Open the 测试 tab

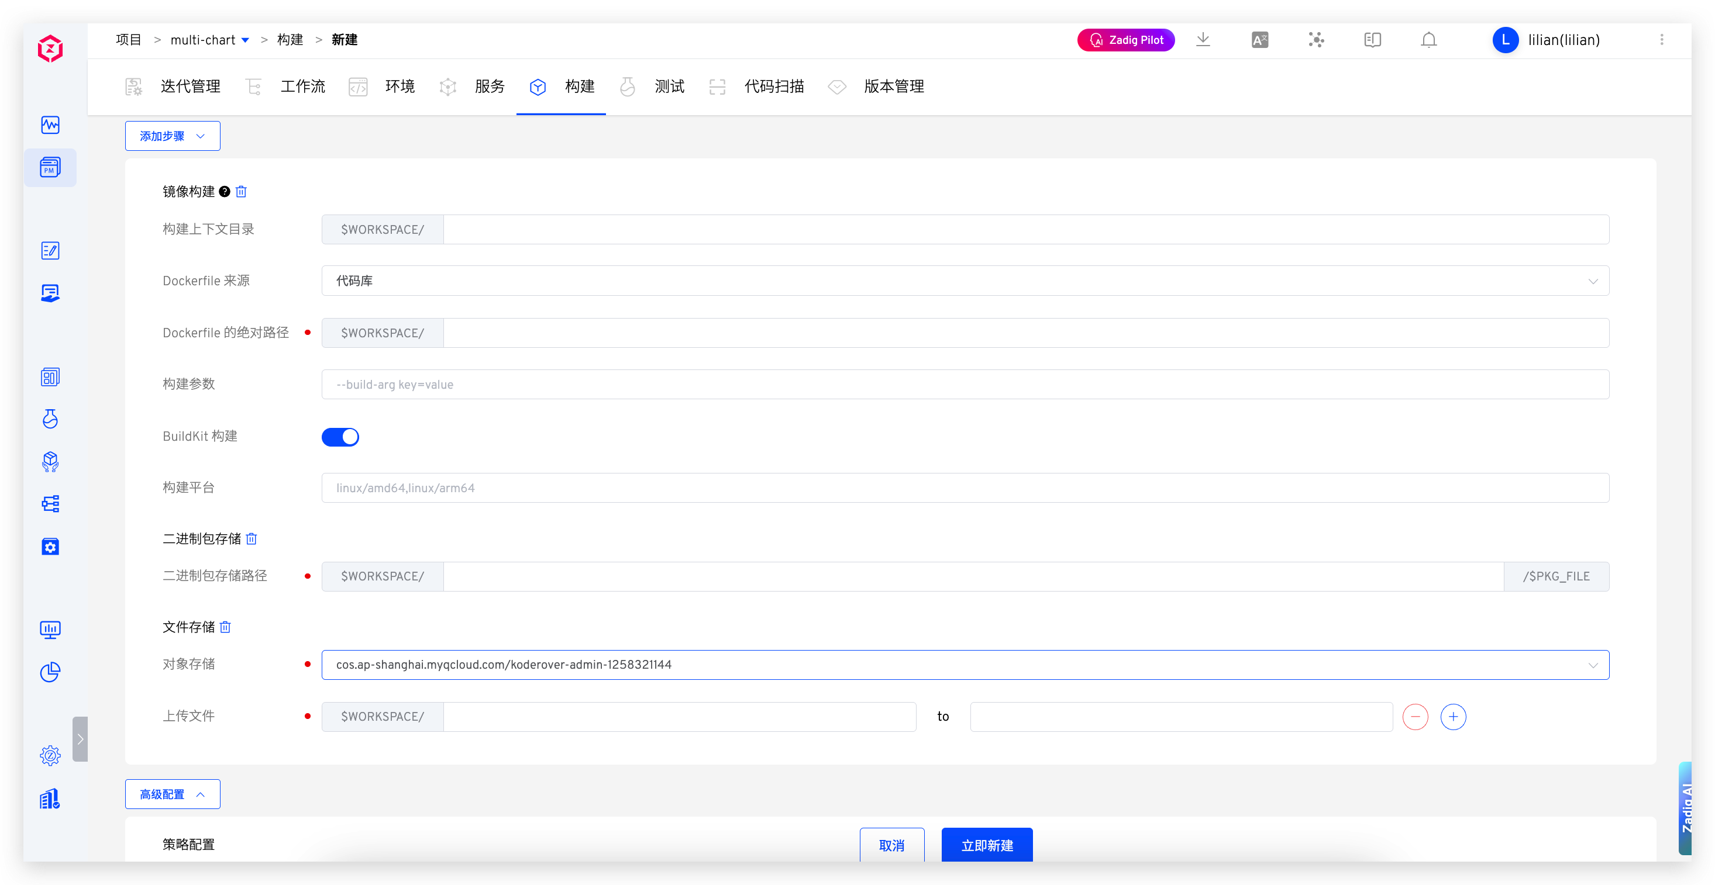[670, 87]
